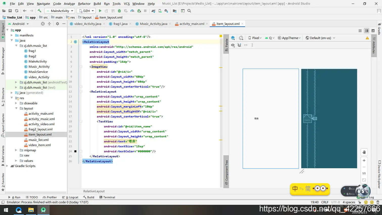Hide the project panel with minus icon

pos(64,24)
